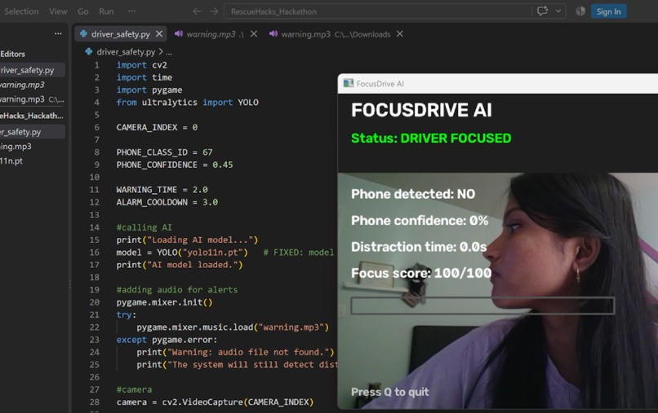Open the overflow menu after Run
The image size is (658, 413).
131,11
